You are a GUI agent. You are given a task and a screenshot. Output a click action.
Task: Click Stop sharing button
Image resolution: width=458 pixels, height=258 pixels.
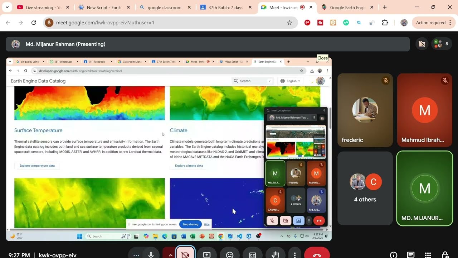pos(190,224)
